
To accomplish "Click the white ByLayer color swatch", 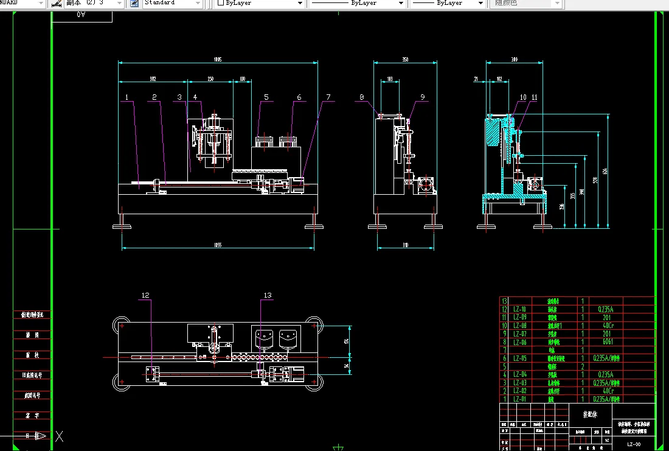I will point(221,3).
